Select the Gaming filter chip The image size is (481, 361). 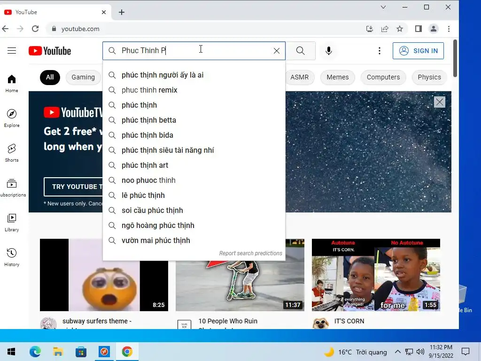pyautogui.click(x=83, y=78)
